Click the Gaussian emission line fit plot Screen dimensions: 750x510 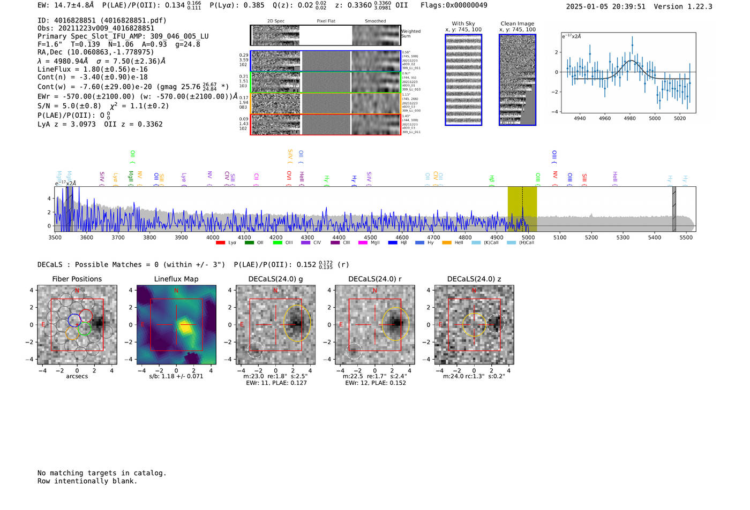click(x=628, y=73)
